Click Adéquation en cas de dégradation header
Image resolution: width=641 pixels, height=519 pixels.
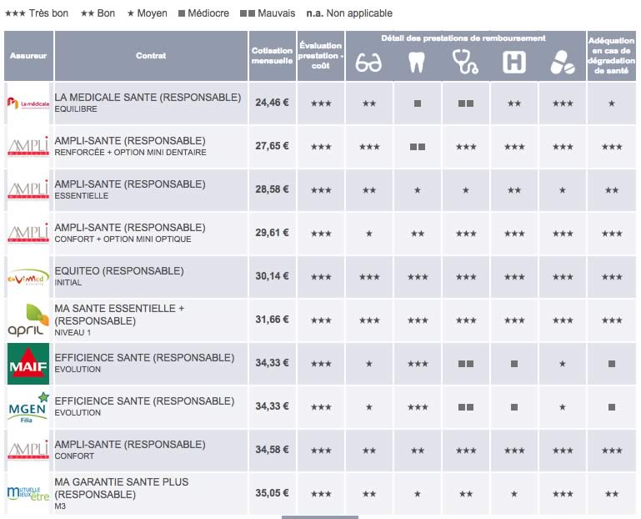coord(611,56)
